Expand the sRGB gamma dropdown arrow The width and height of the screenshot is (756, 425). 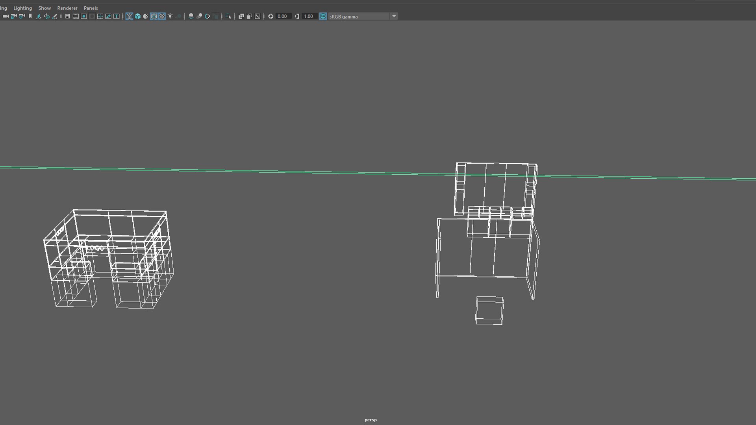point(394,16)
